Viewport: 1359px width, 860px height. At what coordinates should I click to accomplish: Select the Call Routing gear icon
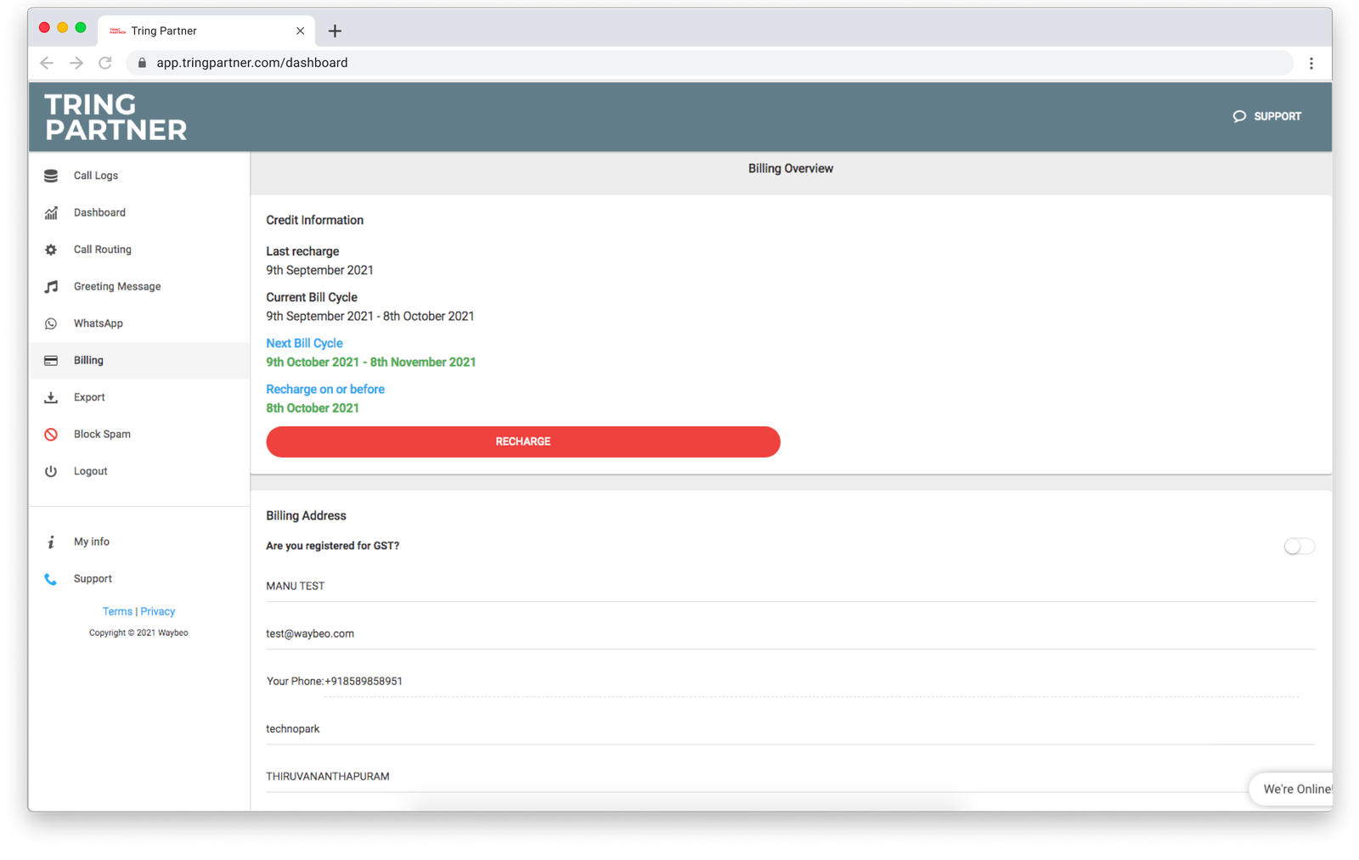pyautogui.click(x=51, y=250)
